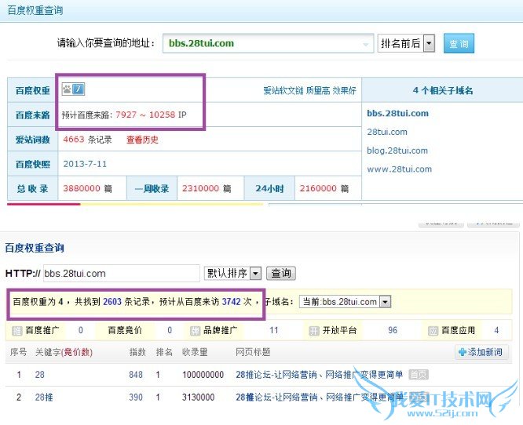Screen dimensions: 523x425
Task: Click the 品牌推广 count 11
Action: 274,330
